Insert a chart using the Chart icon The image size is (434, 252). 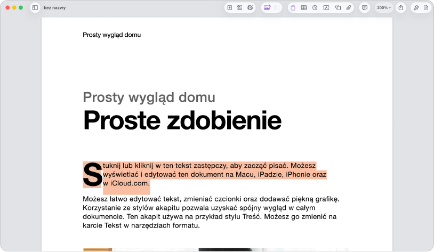click(315, 8)
